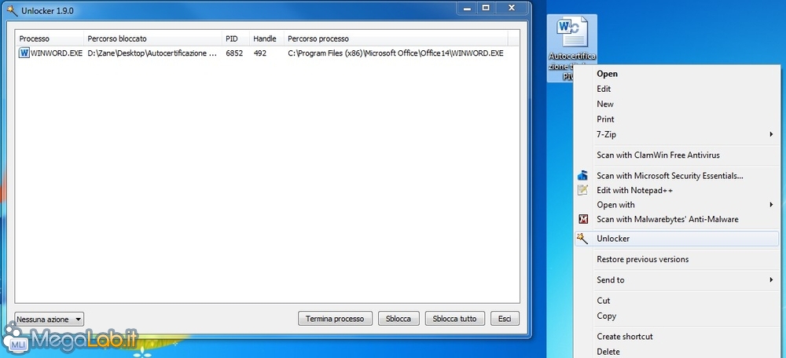The height and width of the screenshot is (358, 786).
Task: Click the locked path D:\Zane\Desktop\Autocertificazione
Action: pos(152,53)
